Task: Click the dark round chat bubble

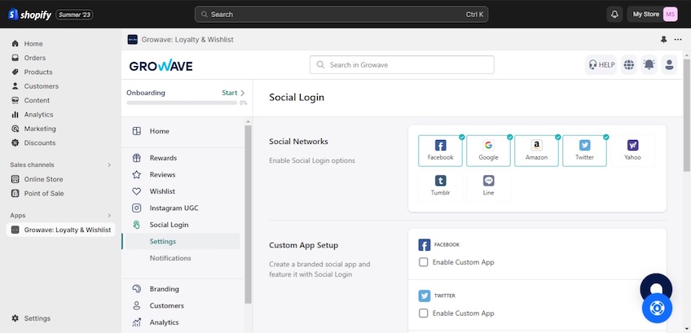Action: tap(656, 287)
